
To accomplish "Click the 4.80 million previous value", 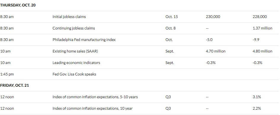I will 263,51.
